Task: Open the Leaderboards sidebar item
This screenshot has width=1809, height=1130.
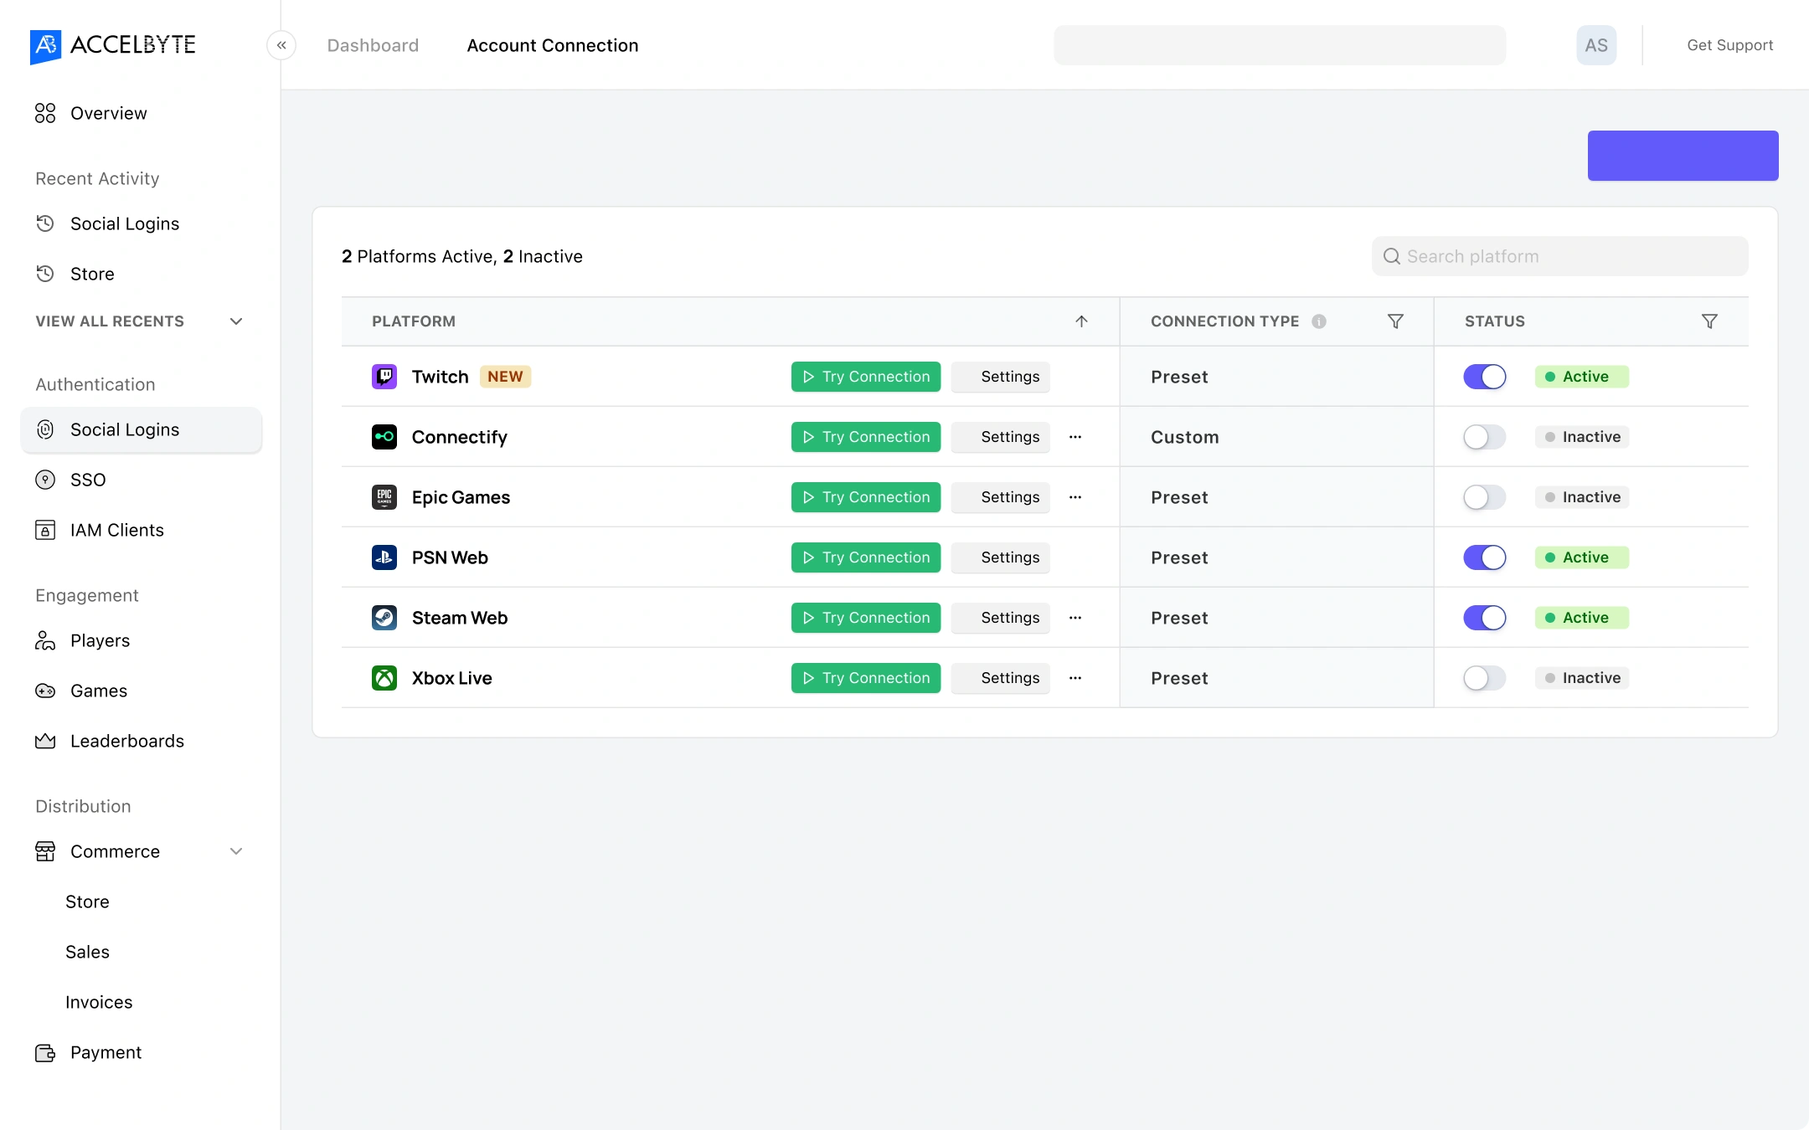Action: click(x=126, y=741)
